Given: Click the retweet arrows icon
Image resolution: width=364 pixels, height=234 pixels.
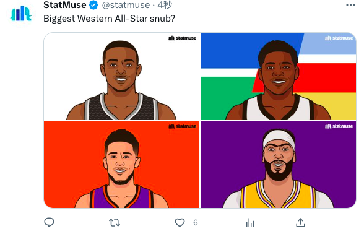Looking at the screenshot, I should click(x=115, y=223).
